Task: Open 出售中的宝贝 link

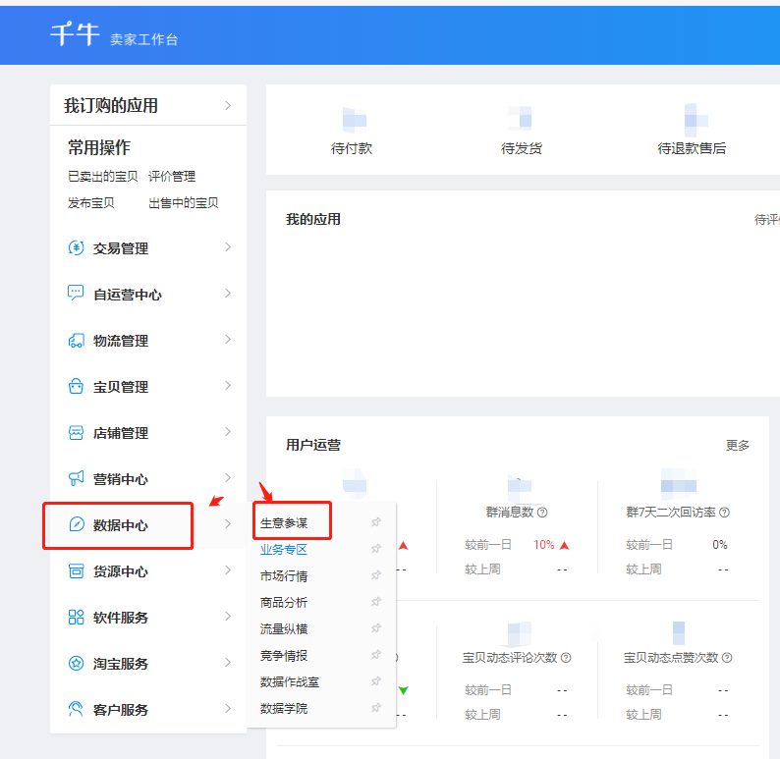Action: pyautogui.click(x=183, y=203)
